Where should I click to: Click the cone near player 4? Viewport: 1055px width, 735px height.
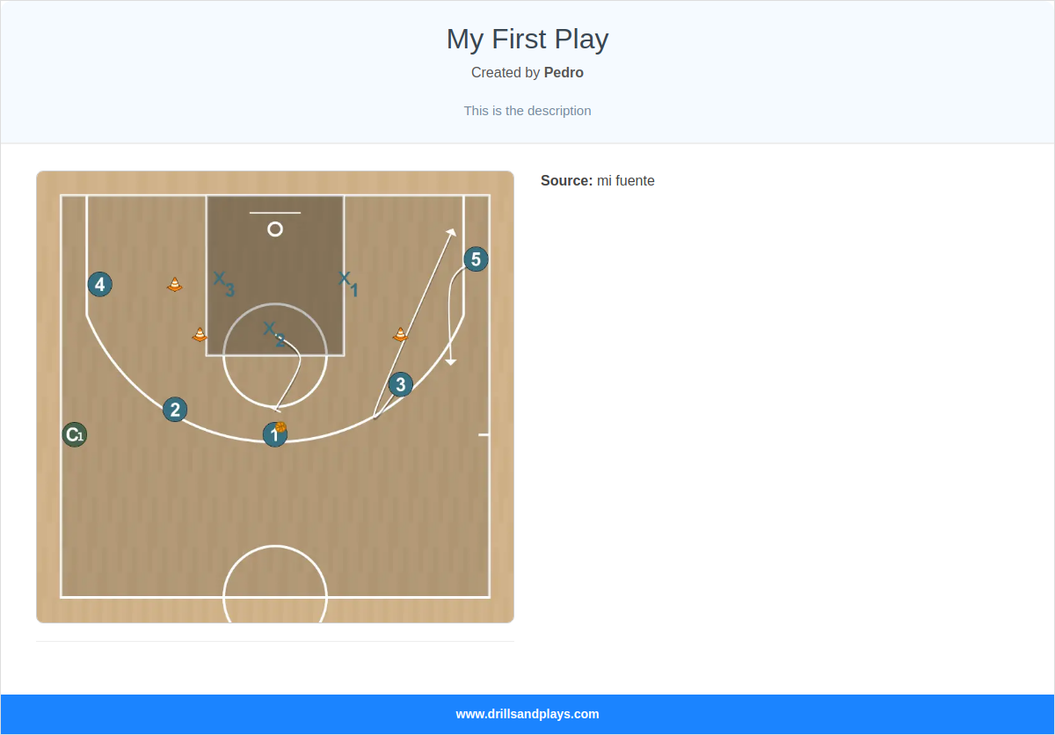tap(173, 284)
